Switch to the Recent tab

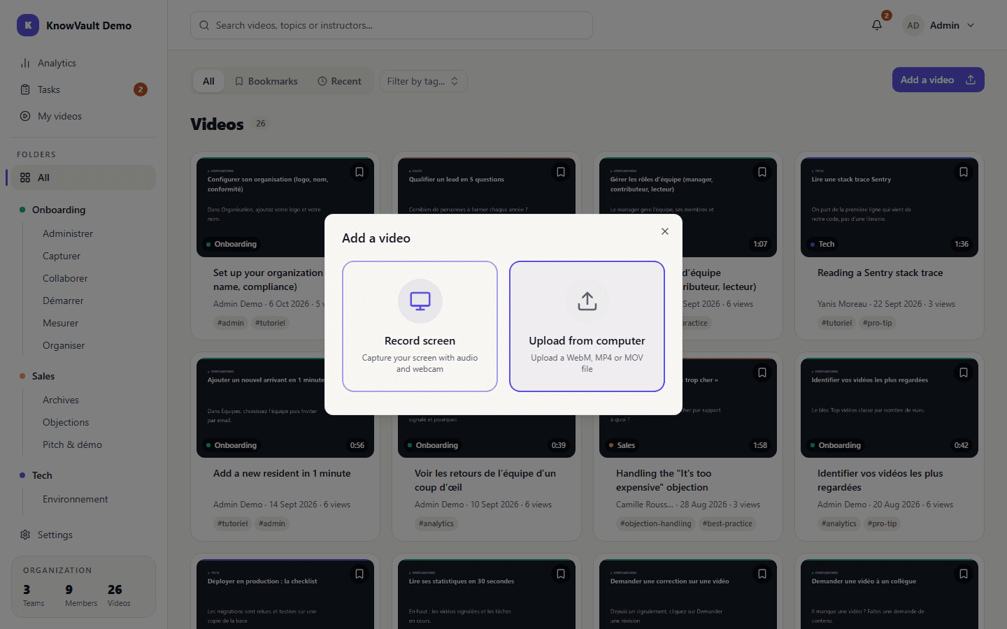tap(340, 81)
